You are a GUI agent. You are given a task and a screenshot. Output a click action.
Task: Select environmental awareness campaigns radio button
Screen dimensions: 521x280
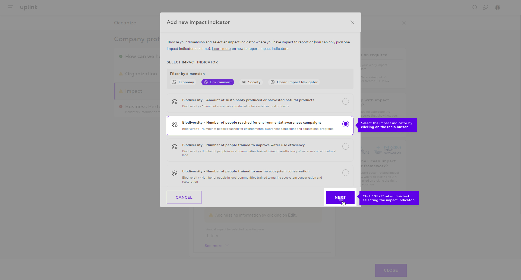click(345, 124)
